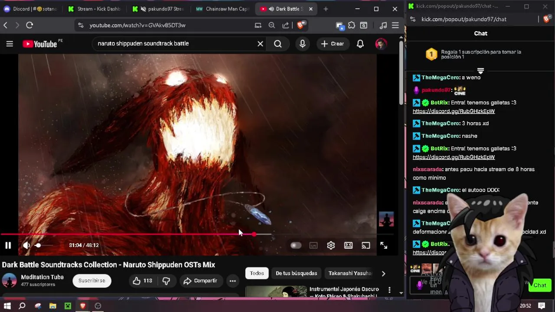
Task: Select the Todos filter chip
Action: 257,273
